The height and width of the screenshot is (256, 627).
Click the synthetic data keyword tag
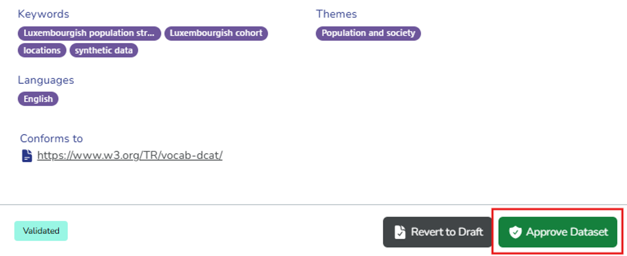tap(104, 50)
